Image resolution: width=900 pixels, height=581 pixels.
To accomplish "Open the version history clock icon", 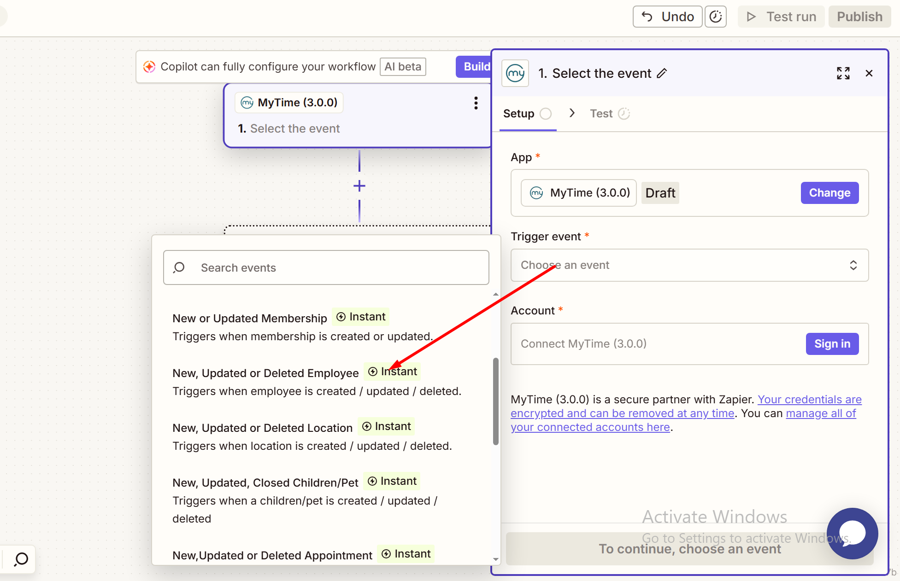I will (x=715, y=17).
